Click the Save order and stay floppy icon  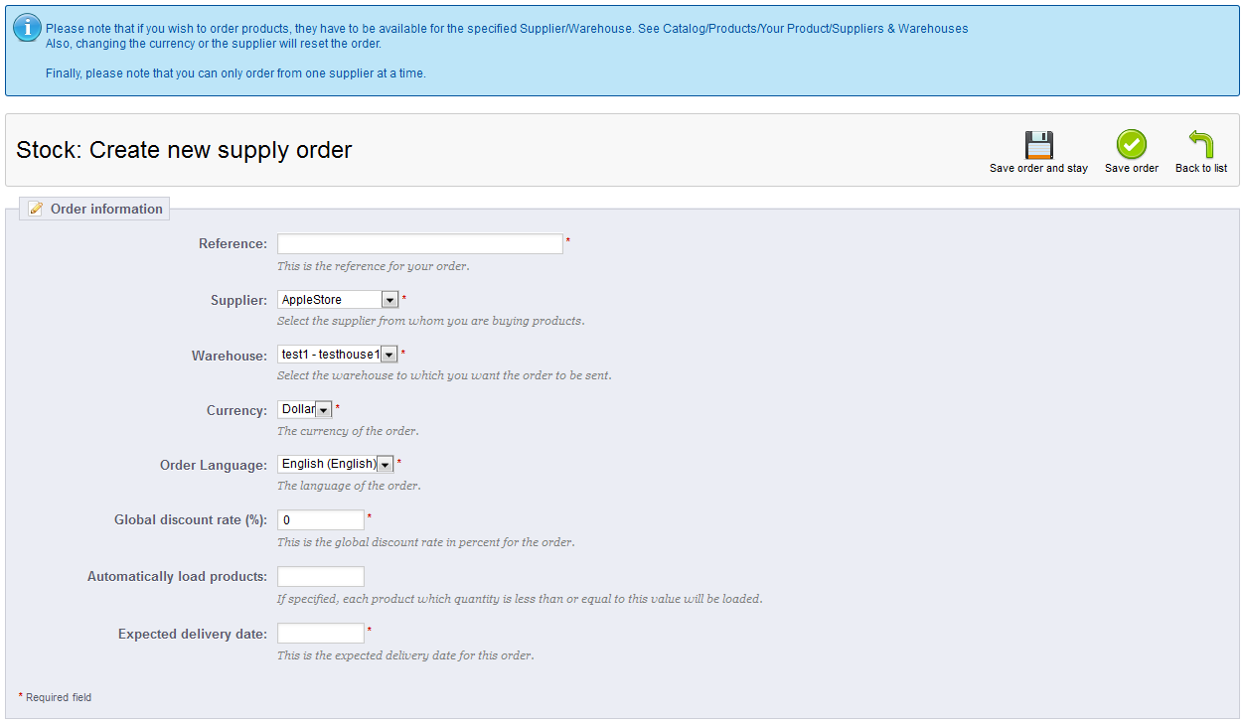click(x=1038, y=145)
